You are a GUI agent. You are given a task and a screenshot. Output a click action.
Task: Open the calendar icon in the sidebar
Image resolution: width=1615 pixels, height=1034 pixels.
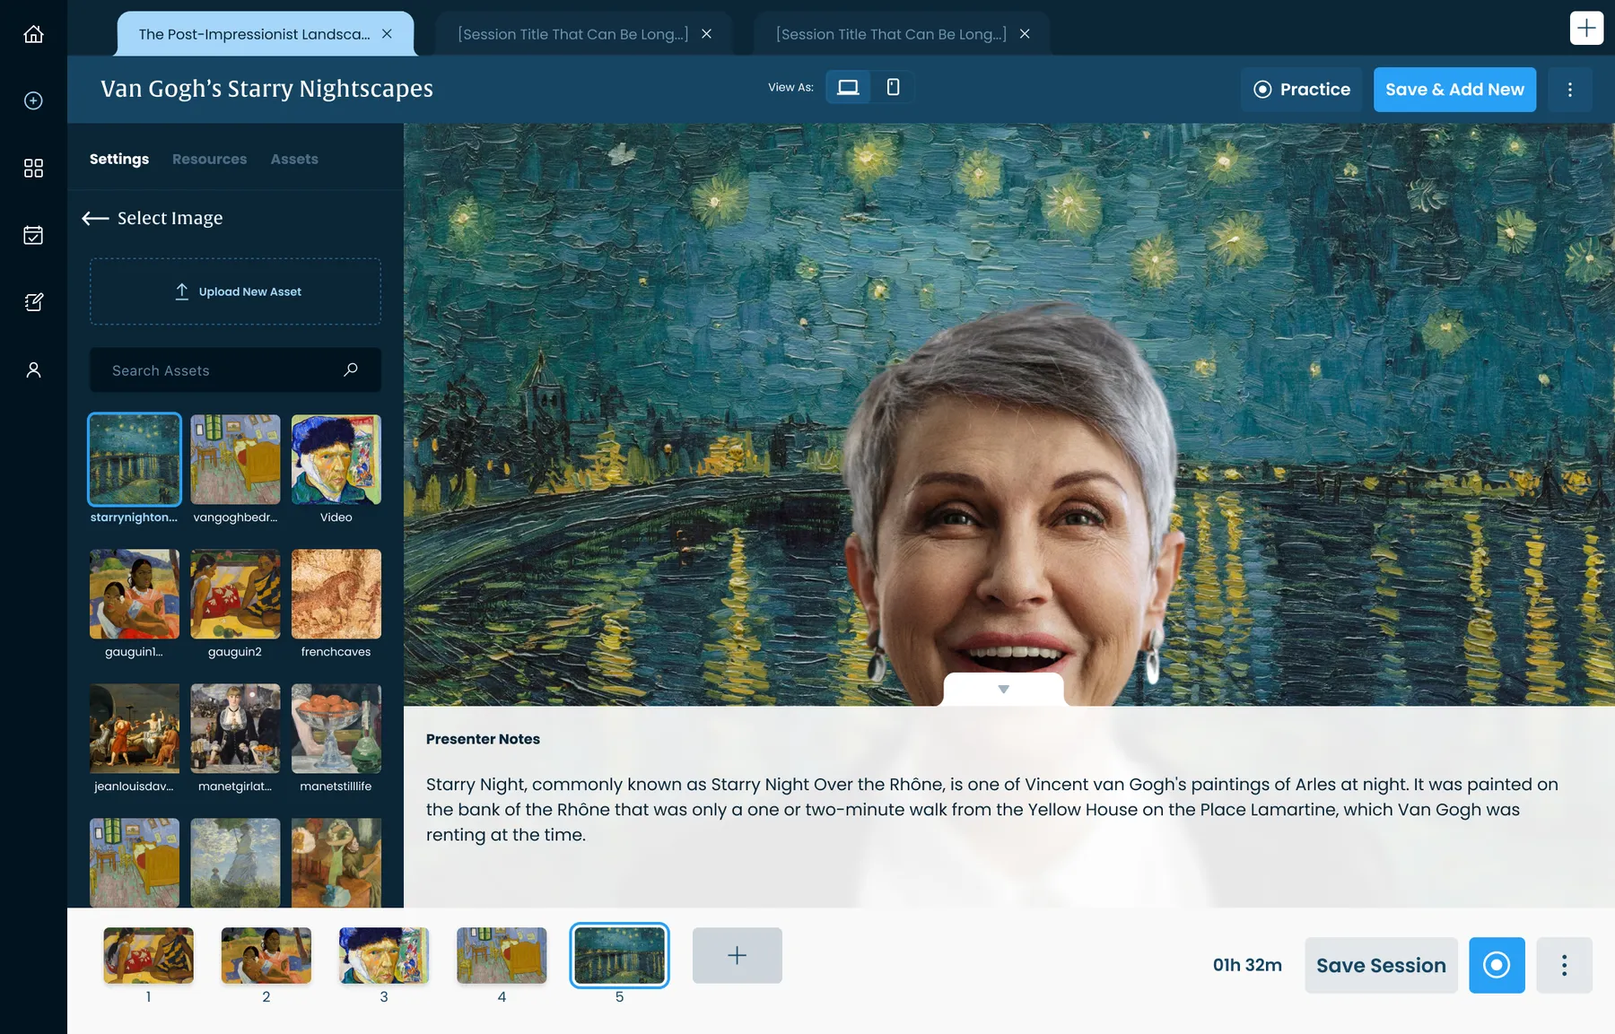pyautogui.click(x=33, y=235)
